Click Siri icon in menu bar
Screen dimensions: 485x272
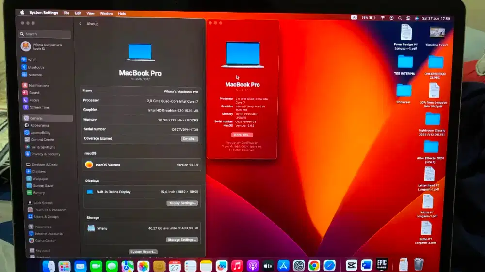pyautogui.click(x=417, y=18)
